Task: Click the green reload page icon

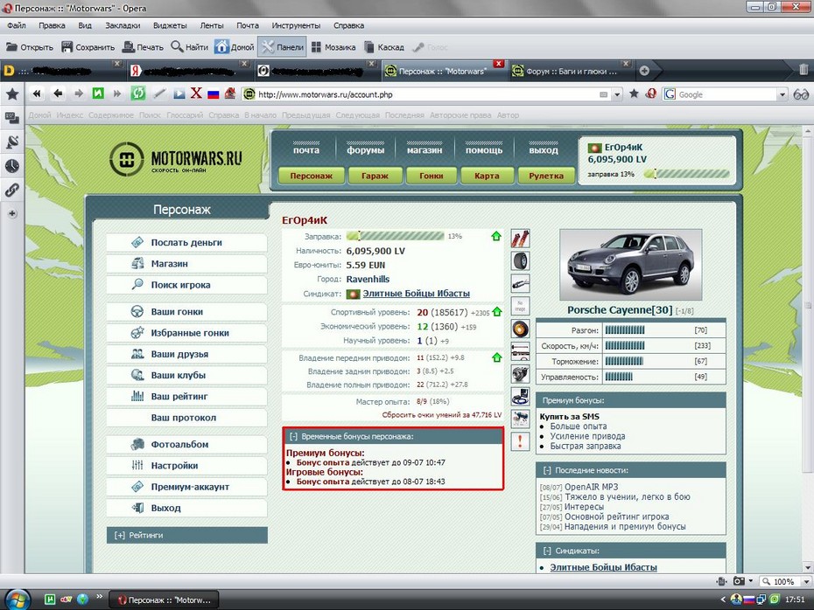Action: 138,94
